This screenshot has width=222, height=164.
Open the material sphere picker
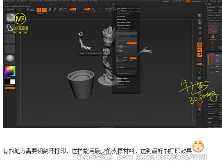[10, 59]
